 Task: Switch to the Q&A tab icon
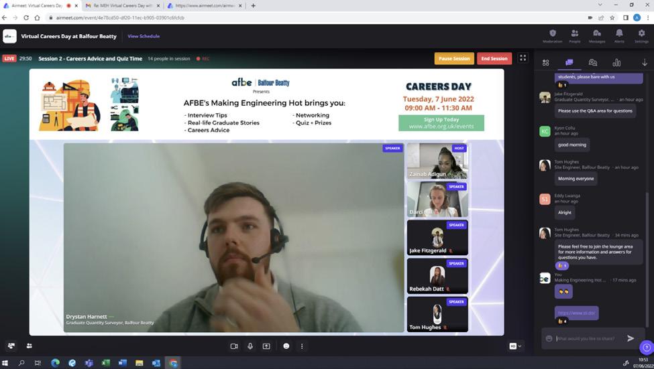[x=593, y=62]
